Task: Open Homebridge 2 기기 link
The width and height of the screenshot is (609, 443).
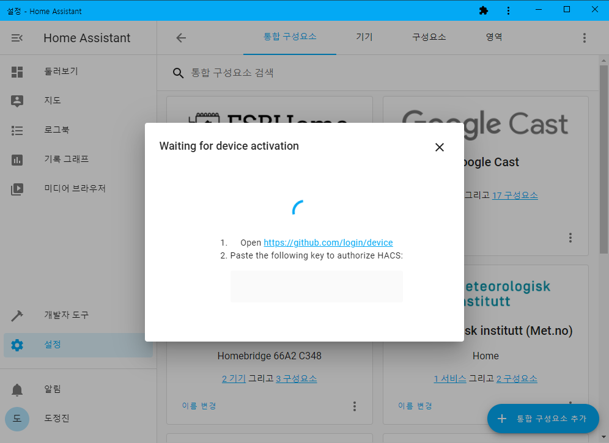Action: tap(234, 379)
